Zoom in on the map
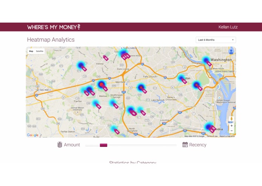 coord(231,126)
